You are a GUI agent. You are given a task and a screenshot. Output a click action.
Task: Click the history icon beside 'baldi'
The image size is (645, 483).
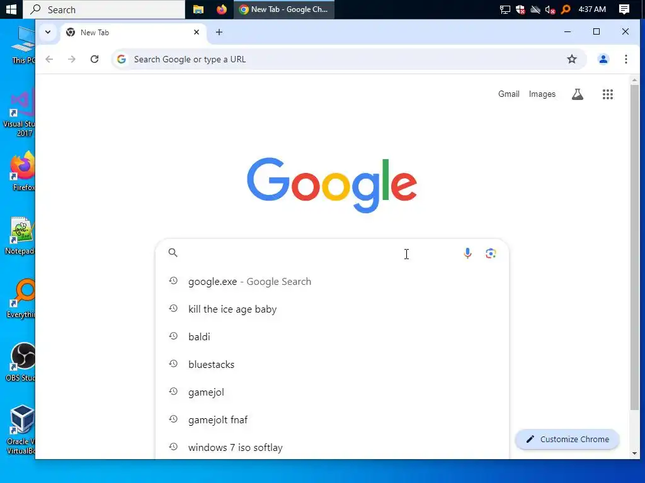click(173, 336)
